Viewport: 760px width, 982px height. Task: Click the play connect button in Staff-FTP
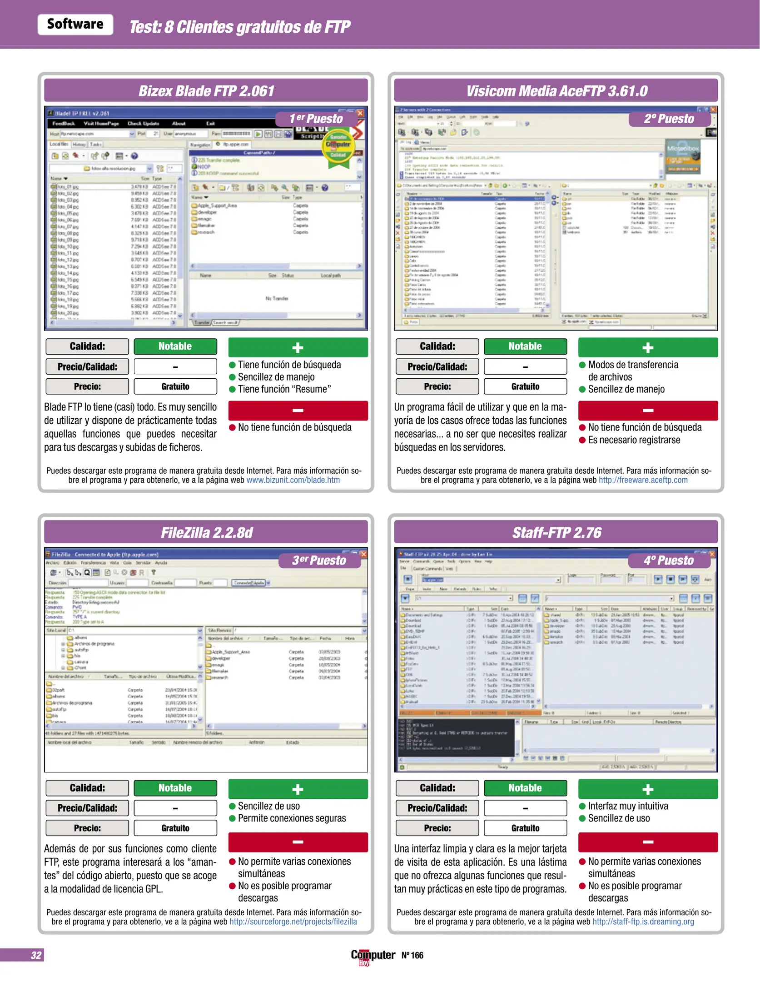point(658,579)
